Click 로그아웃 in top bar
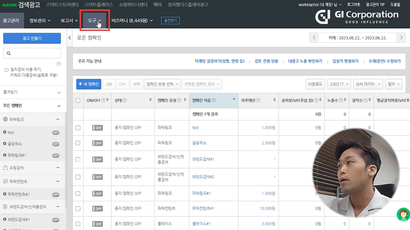 tap(353, 5)
